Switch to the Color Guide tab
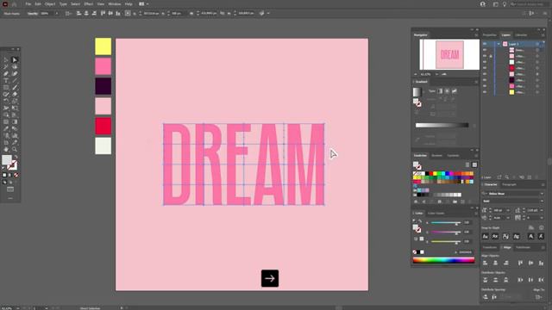The height and width of the screenshot is (310, 552). pyautogui.click(x=436, y=214)
